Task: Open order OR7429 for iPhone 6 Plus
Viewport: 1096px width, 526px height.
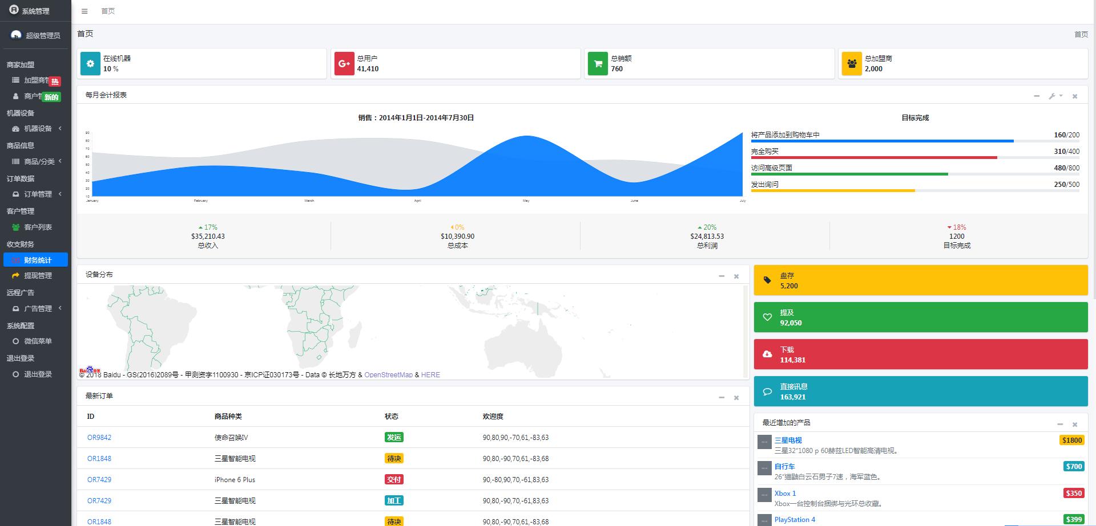Action: (x=99, y=480)
